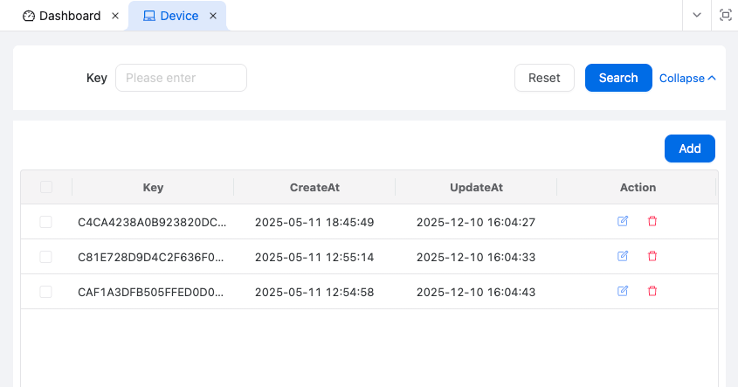Focus the Key search input field

click(181, 78)
